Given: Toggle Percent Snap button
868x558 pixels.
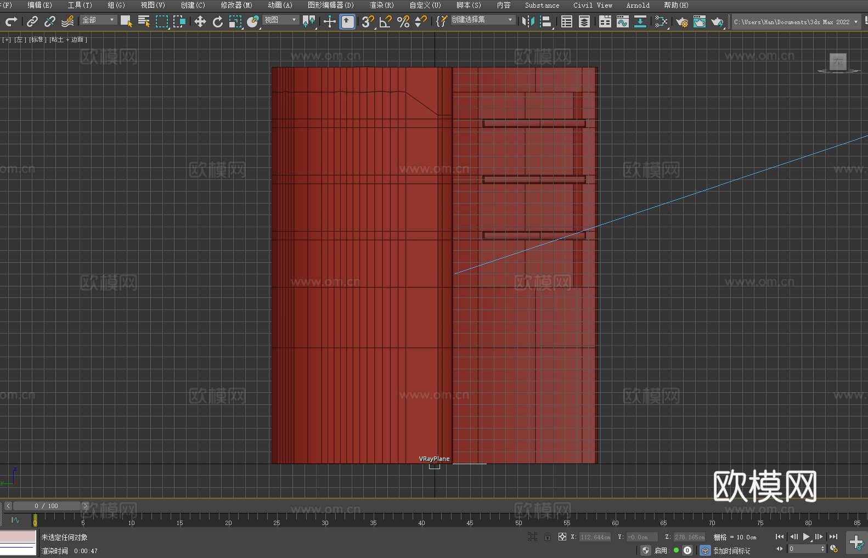Looking at the screenshot, I should (403, 21).
